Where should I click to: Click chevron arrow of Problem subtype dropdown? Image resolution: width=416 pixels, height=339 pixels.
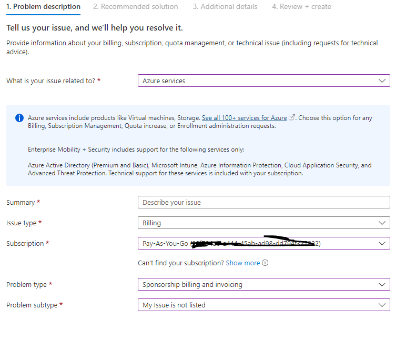pyautogui.click(x=382, y=305)
